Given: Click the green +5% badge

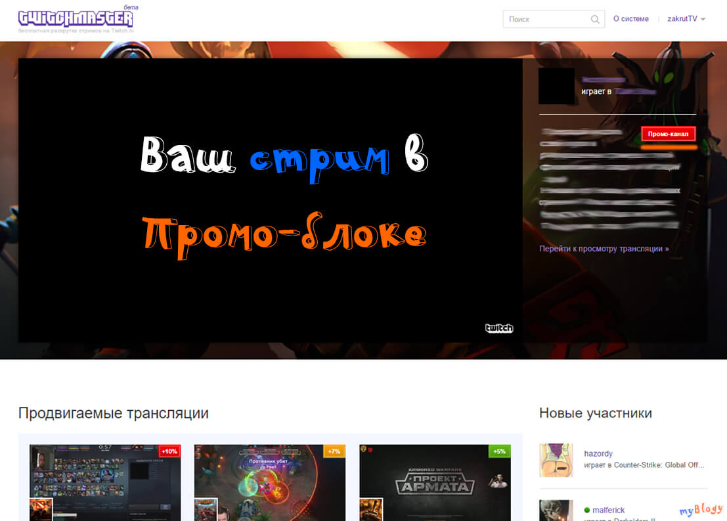Looking at the screenshot, I should click(x=499, y=451).
